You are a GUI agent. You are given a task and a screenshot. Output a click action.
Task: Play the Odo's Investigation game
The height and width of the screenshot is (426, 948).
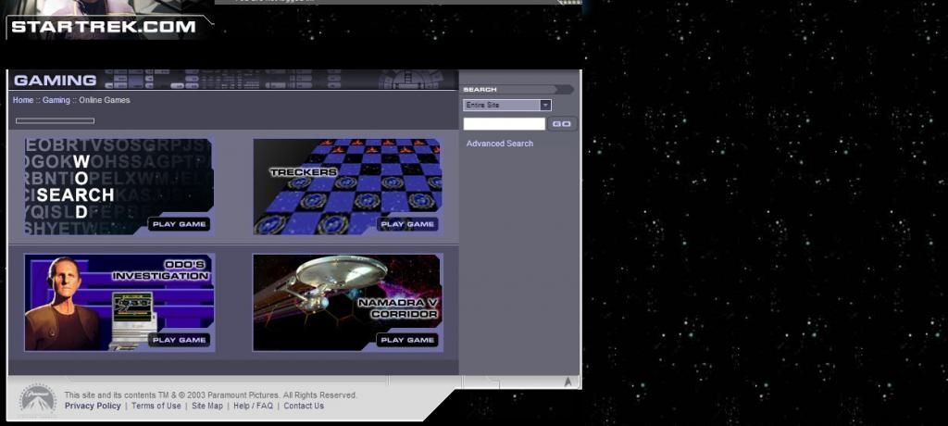pyautogui.click(x=179, y=340)
